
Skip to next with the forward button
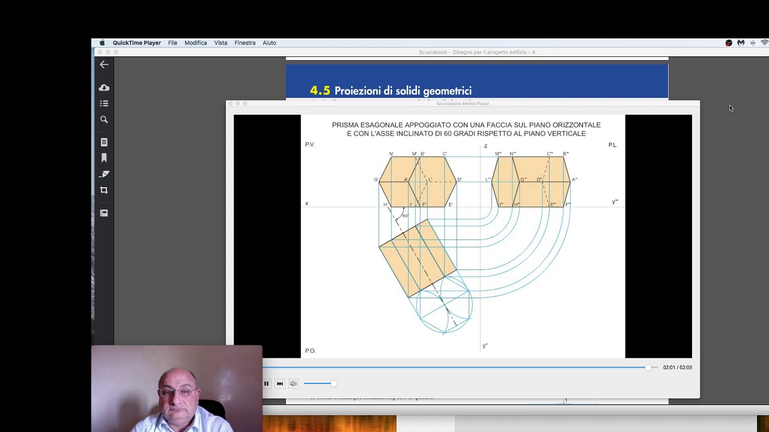280,383
